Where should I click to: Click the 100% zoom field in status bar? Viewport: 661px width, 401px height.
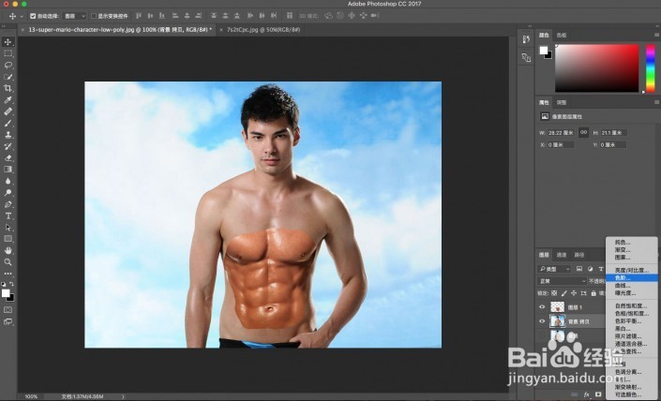(31, 396)
